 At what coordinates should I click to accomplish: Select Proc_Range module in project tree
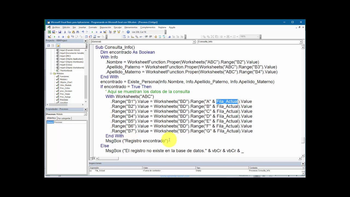[x=65, y=97]
